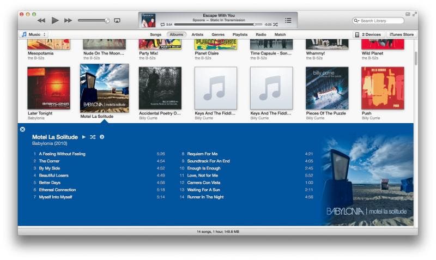Image resolution: width=436 pixels, height=260 pixels.
Task: Click the album grid vertical scrollbar
Action: coord(416,58)
